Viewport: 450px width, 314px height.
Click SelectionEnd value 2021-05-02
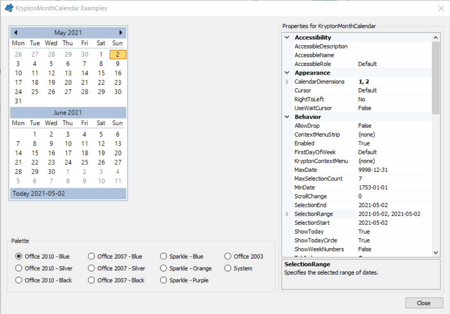[x=373, y=205]
